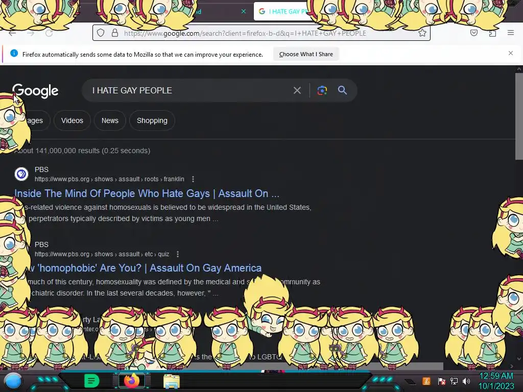Image resolution: width=523 pixels, height=392 pixels.
Task: Click the Firefox taskbar icon
Action: point(132,381)
